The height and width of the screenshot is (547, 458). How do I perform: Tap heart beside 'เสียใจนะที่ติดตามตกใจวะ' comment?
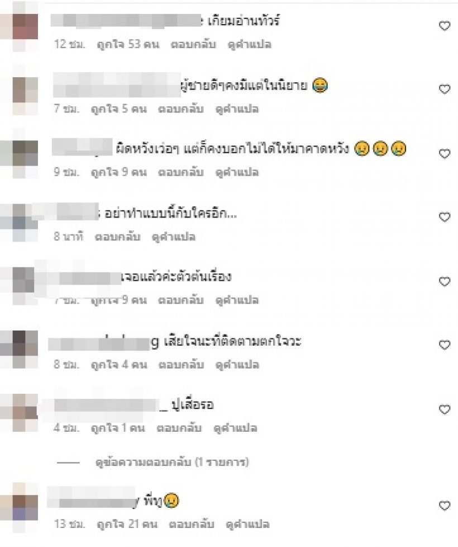(445, 345)
